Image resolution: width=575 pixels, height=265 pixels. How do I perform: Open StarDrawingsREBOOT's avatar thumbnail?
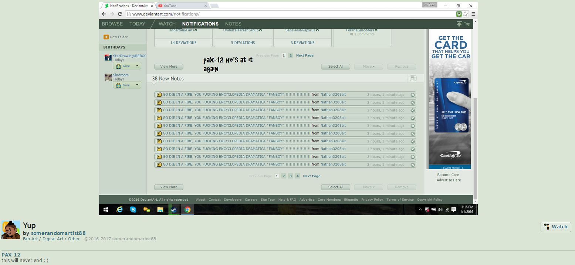(108, 58)
